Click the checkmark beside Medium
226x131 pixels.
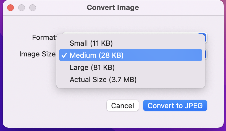[64, 55]
